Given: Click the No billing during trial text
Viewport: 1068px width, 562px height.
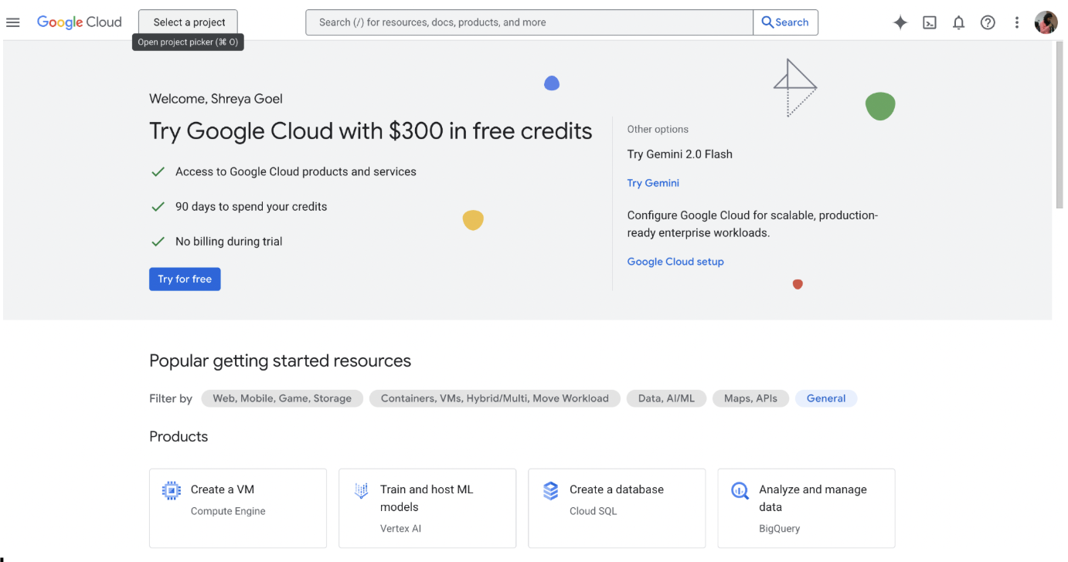Looking at the screenshot, I should point(229,242).
